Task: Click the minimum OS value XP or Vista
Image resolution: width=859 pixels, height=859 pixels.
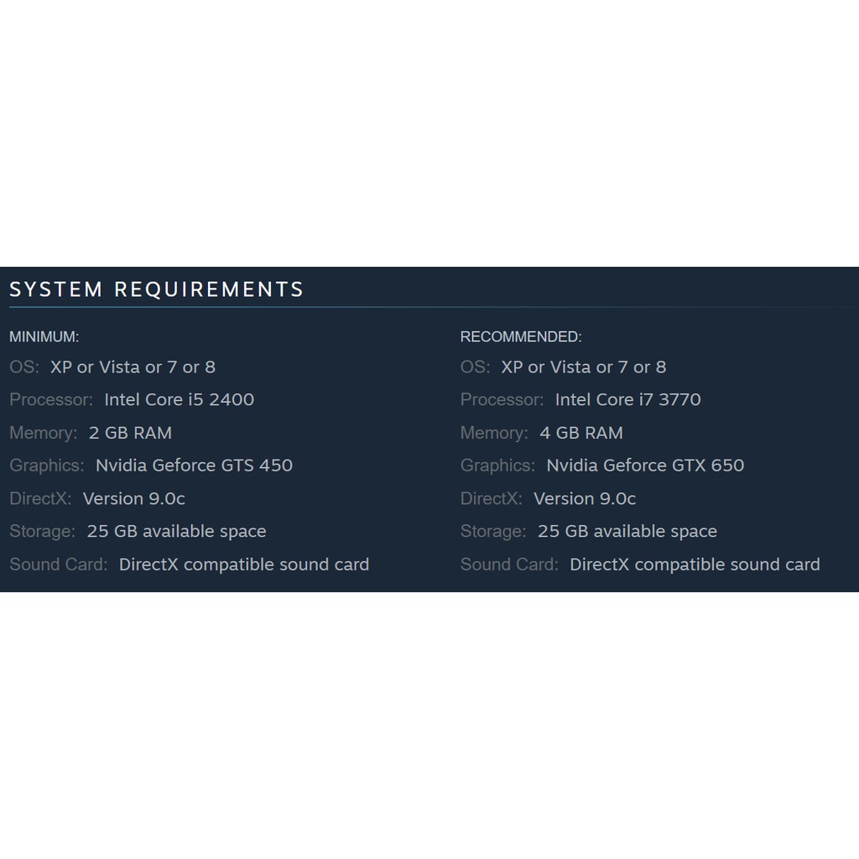Action: point(133,367)
